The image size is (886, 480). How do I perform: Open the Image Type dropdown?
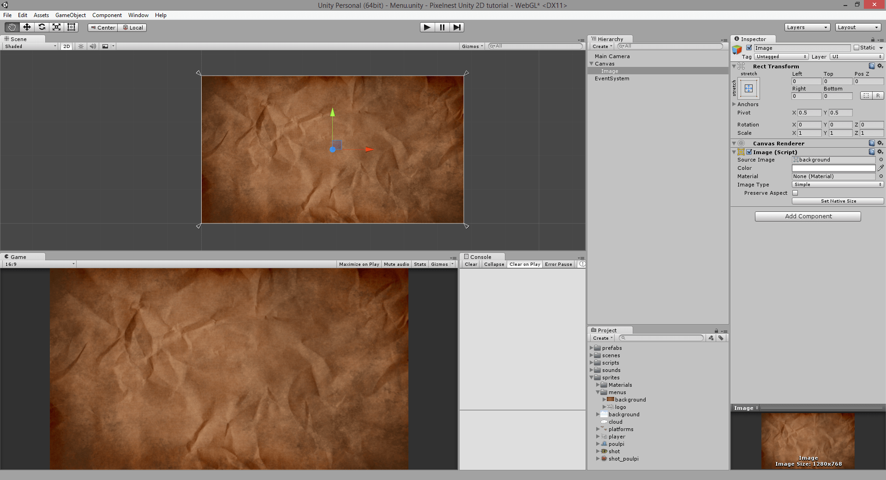click(x=837, y=184)
